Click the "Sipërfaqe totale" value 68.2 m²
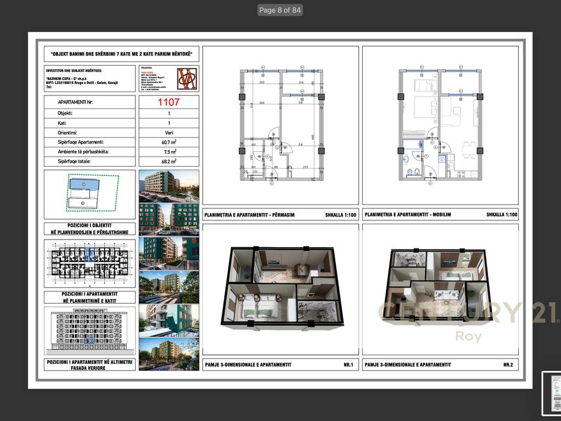 (169, 162)
